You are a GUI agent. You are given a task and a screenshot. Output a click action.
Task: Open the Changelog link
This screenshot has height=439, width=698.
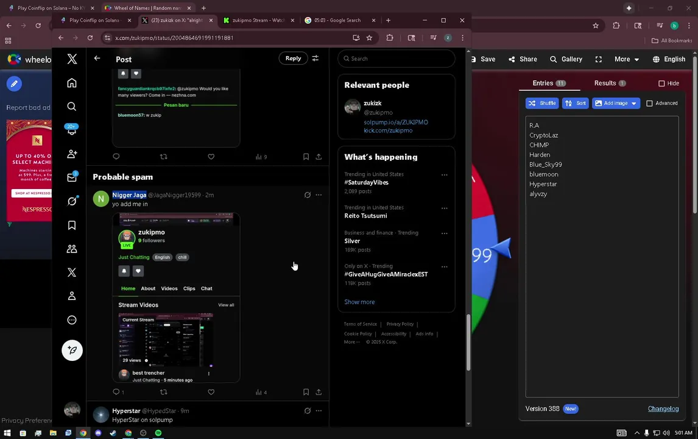pos(663,409)
